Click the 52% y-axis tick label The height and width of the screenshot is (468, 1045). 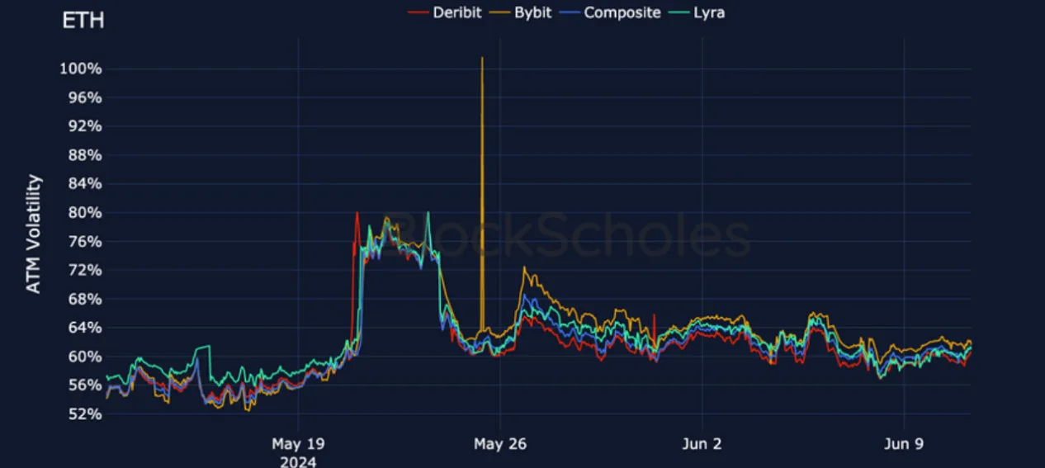point(84,414)
